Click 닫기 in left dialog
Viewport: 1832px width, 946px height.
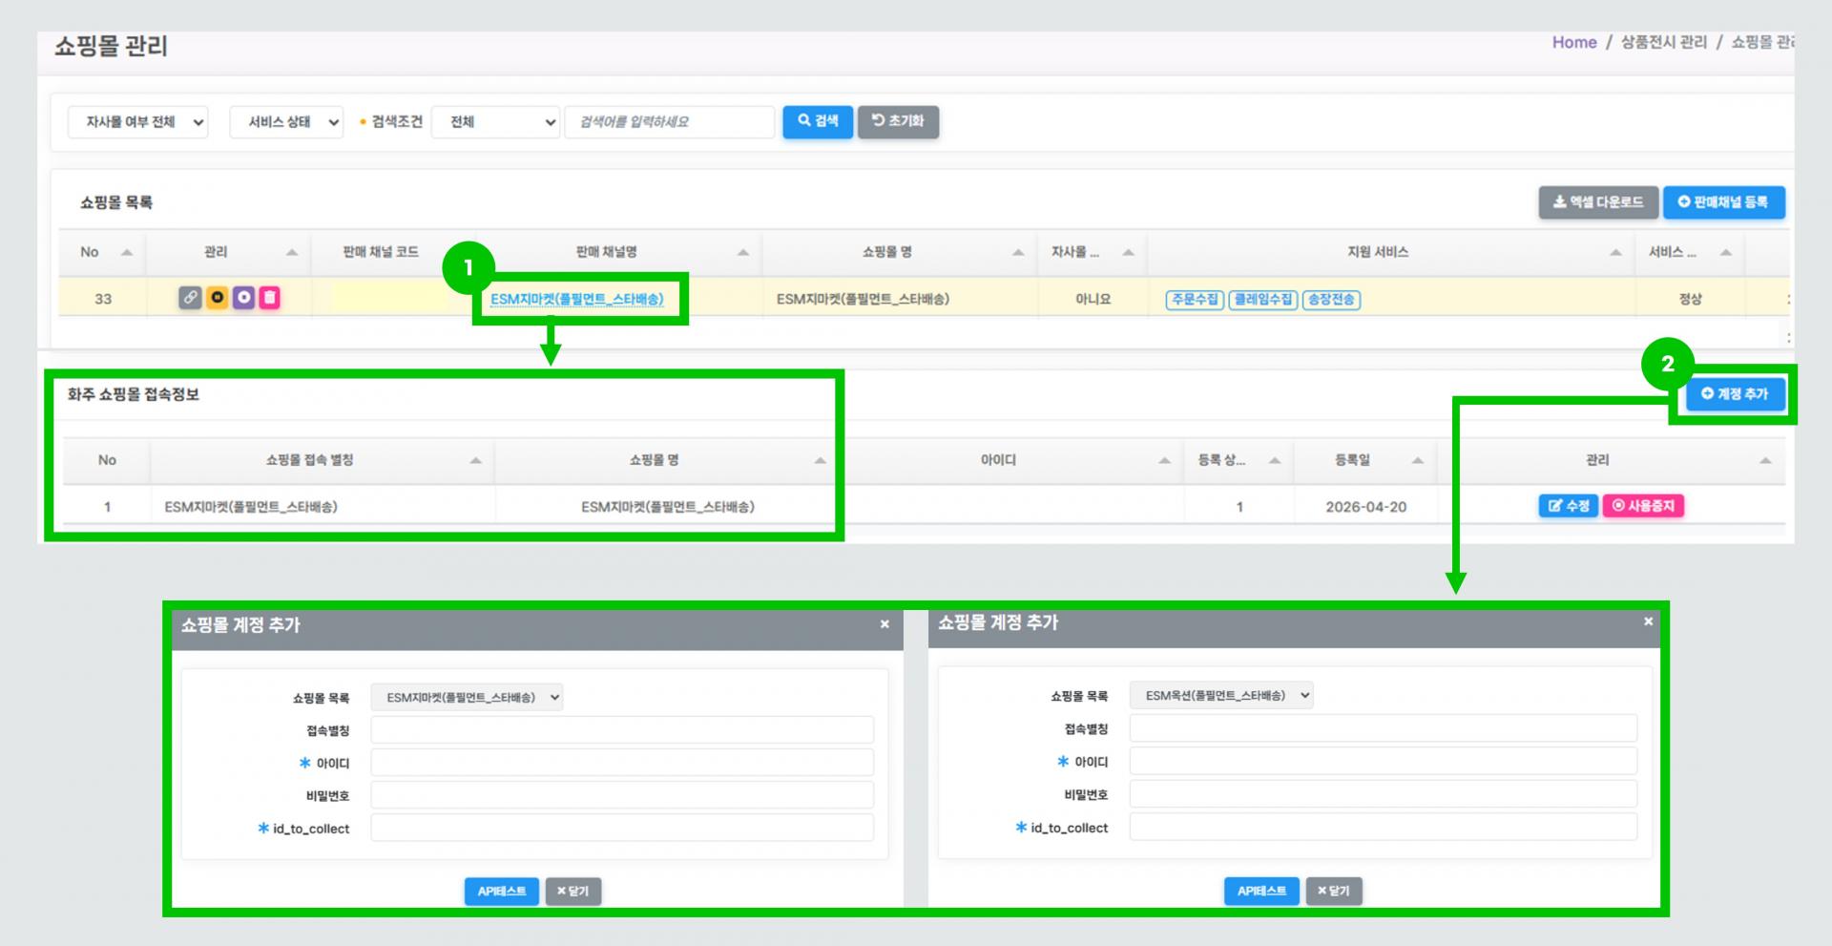572,892
